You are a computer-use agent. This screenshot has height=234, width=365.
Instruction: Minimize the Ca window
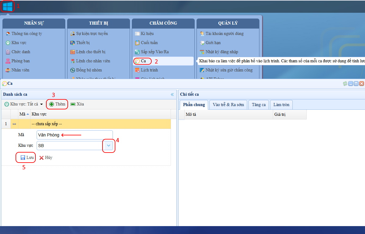point(351,84)
